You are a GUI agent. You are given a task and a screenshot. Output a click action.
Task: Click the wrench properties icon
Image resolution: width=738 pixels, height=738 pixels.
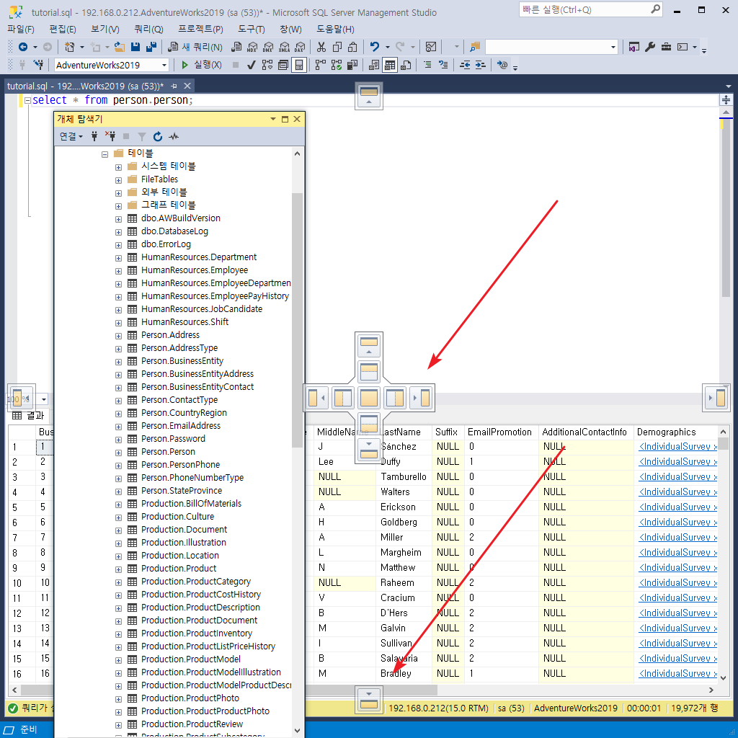tap(650, 47)
